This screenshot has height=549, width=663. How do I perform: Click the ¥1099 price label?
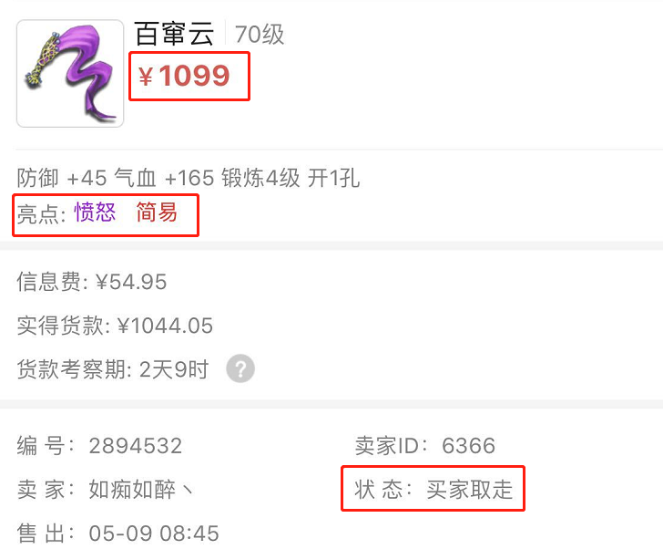[184, 76]
